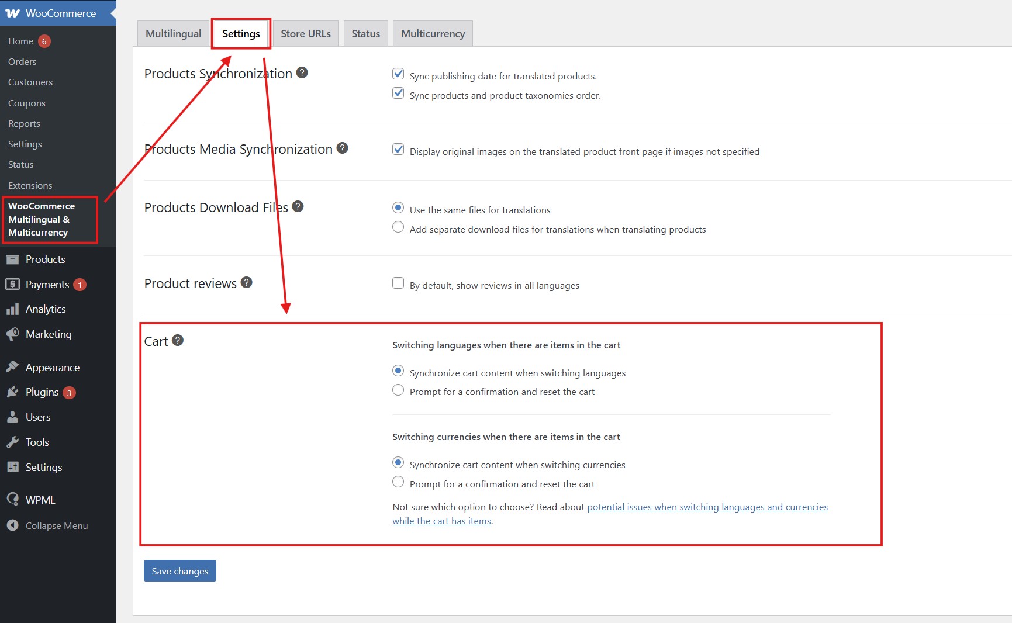1012x623 pixels.
Task: Click the Home notification badge 6
Action: click(x=44, y=41)
